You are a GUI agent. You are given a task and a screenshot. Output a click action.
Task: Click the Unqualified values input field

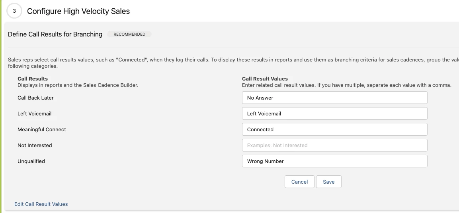pos(334,161)
